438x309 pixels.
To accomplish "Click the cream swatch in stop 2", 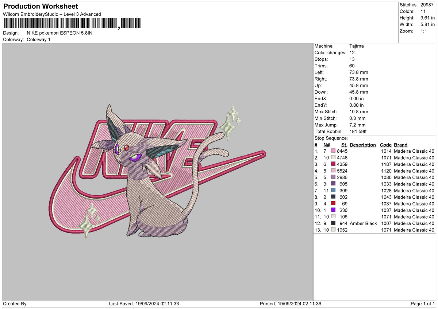I will pos(333,157).
